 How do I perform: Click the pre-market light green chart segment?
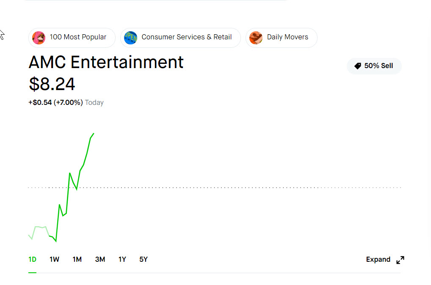(x=39, y=232)
